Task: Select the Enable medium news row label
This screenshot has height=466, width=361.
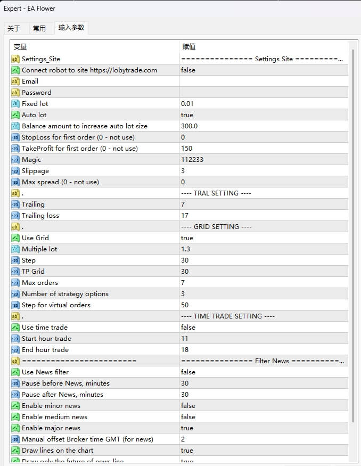Action: 55,417
